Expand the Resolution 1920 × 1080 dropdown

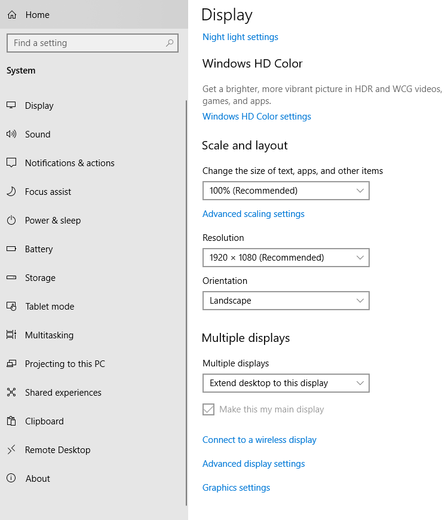tap(286, 258)
